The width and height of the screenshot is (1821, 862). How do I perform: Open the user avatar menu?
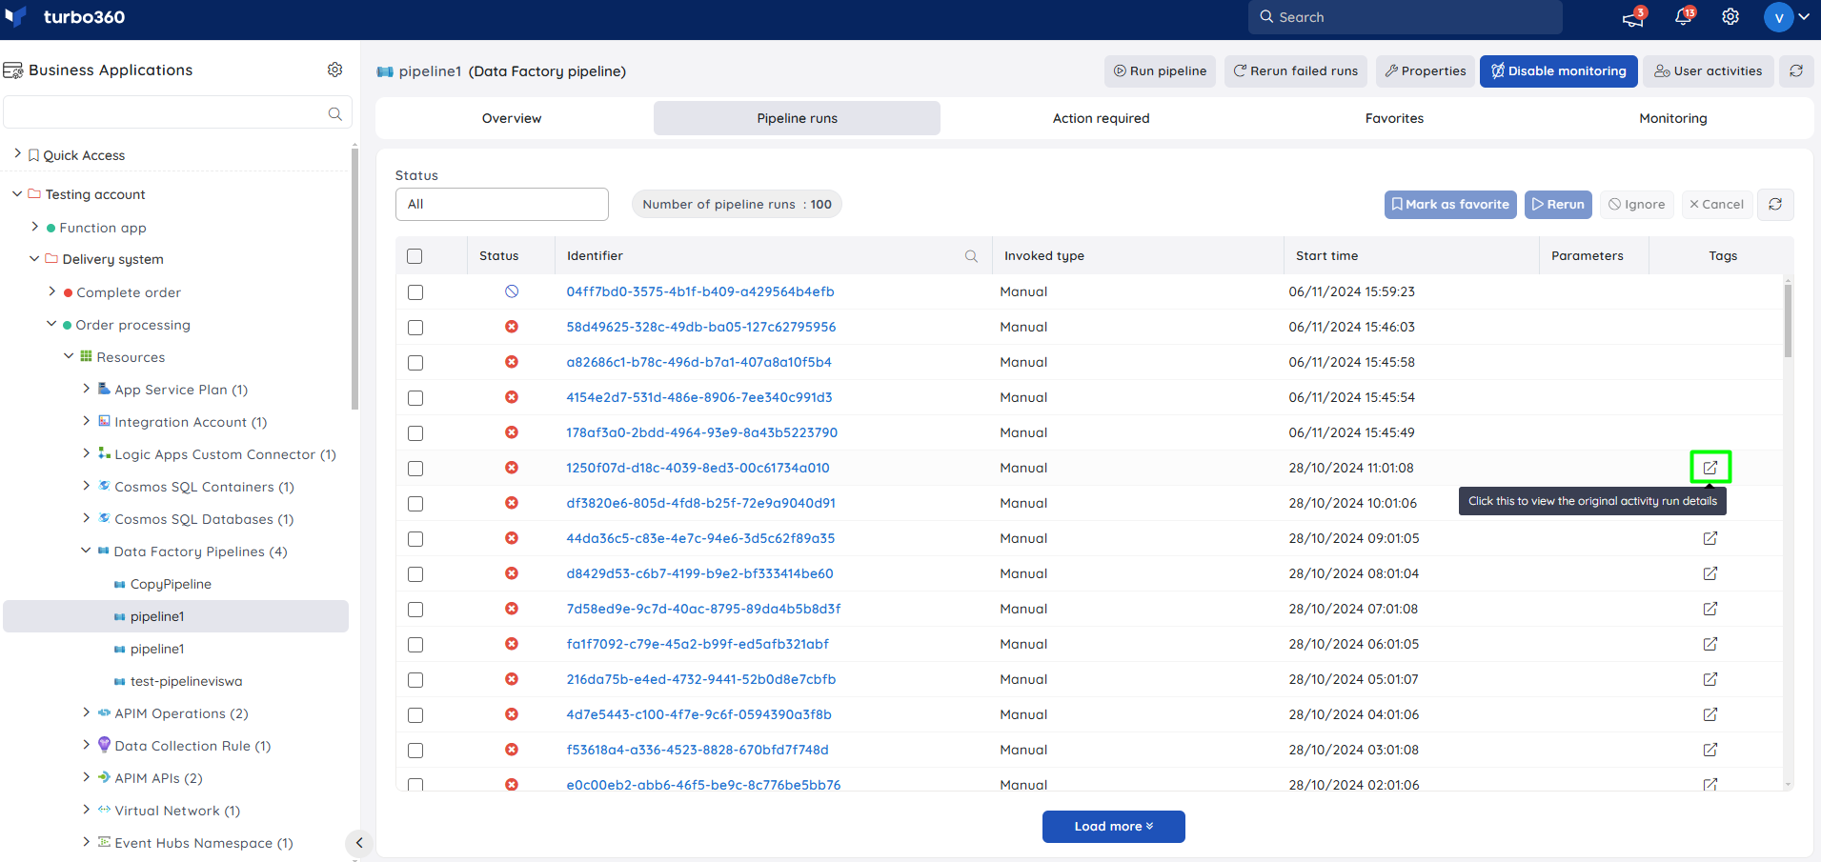click(x=1787, y=17)
